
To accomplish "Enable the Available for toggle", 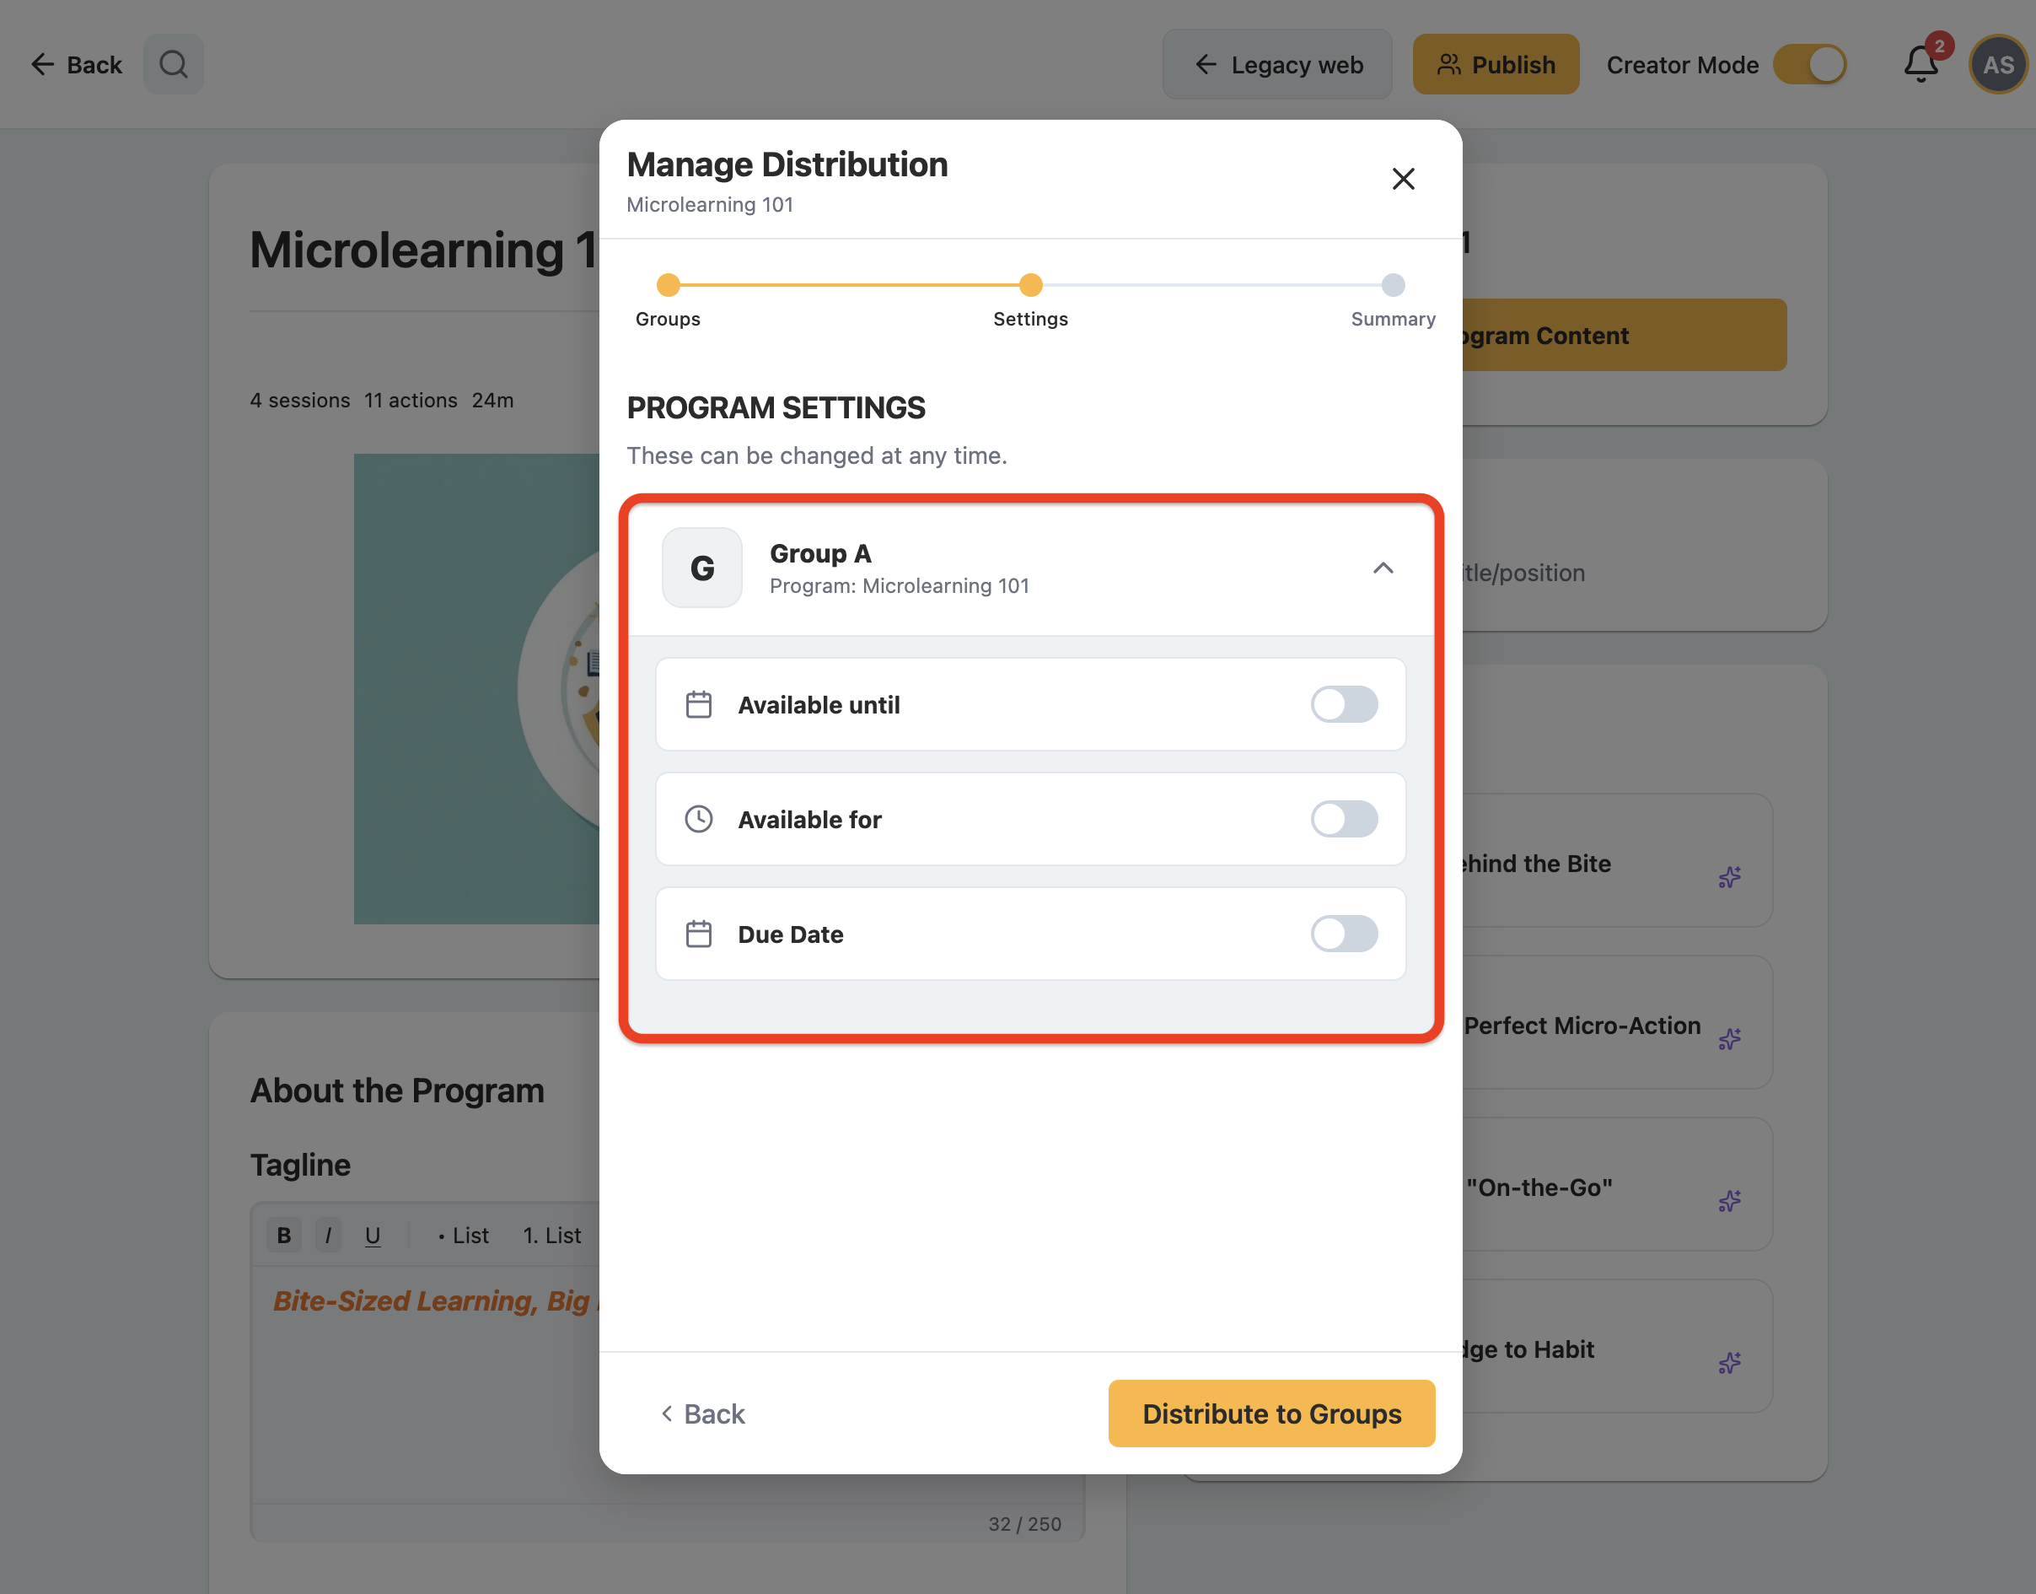I will pyautogui.click(x=1344, y=820).
